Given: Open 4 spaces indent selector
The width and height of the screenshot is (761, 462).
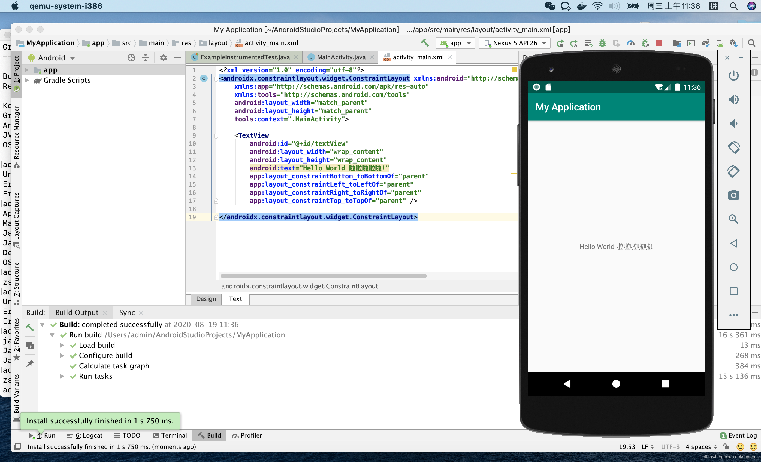Looking at the screenshot, I should point(701,446).
